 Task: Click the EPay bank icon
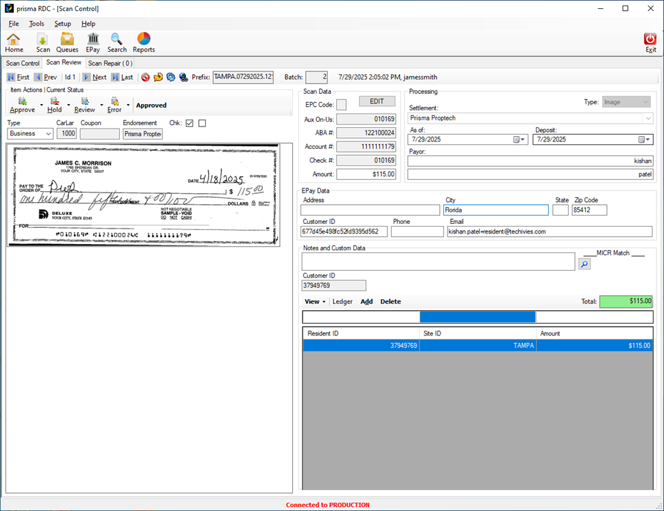[x=93, y=42]
